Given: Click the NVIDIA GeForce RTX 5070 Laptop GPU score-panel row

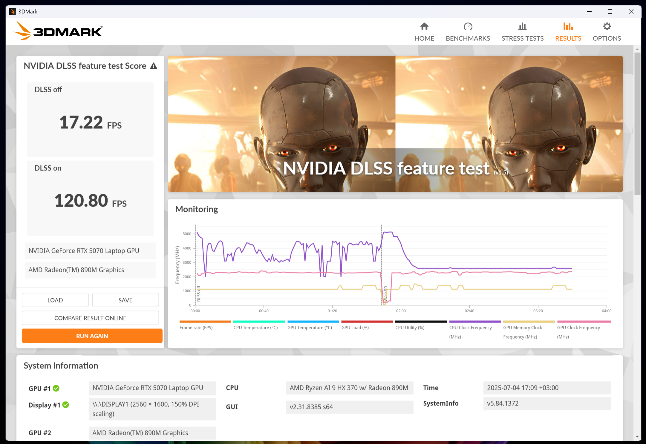Looking at the screenshot, I should pyautogui.click(x=90, y=251).
